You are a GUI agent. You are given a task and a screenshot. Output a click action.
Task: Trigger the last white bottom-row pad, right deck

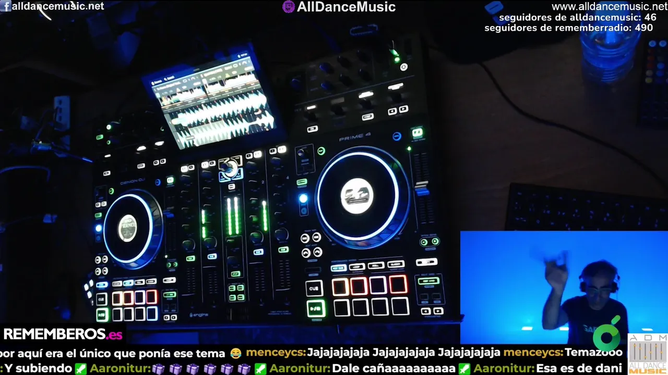coord(400,306)
